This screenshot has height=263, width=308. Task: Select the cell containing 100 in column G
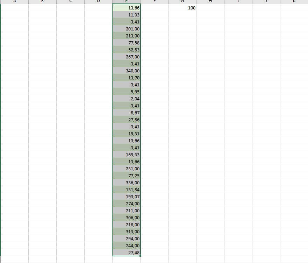click(182, 8)
